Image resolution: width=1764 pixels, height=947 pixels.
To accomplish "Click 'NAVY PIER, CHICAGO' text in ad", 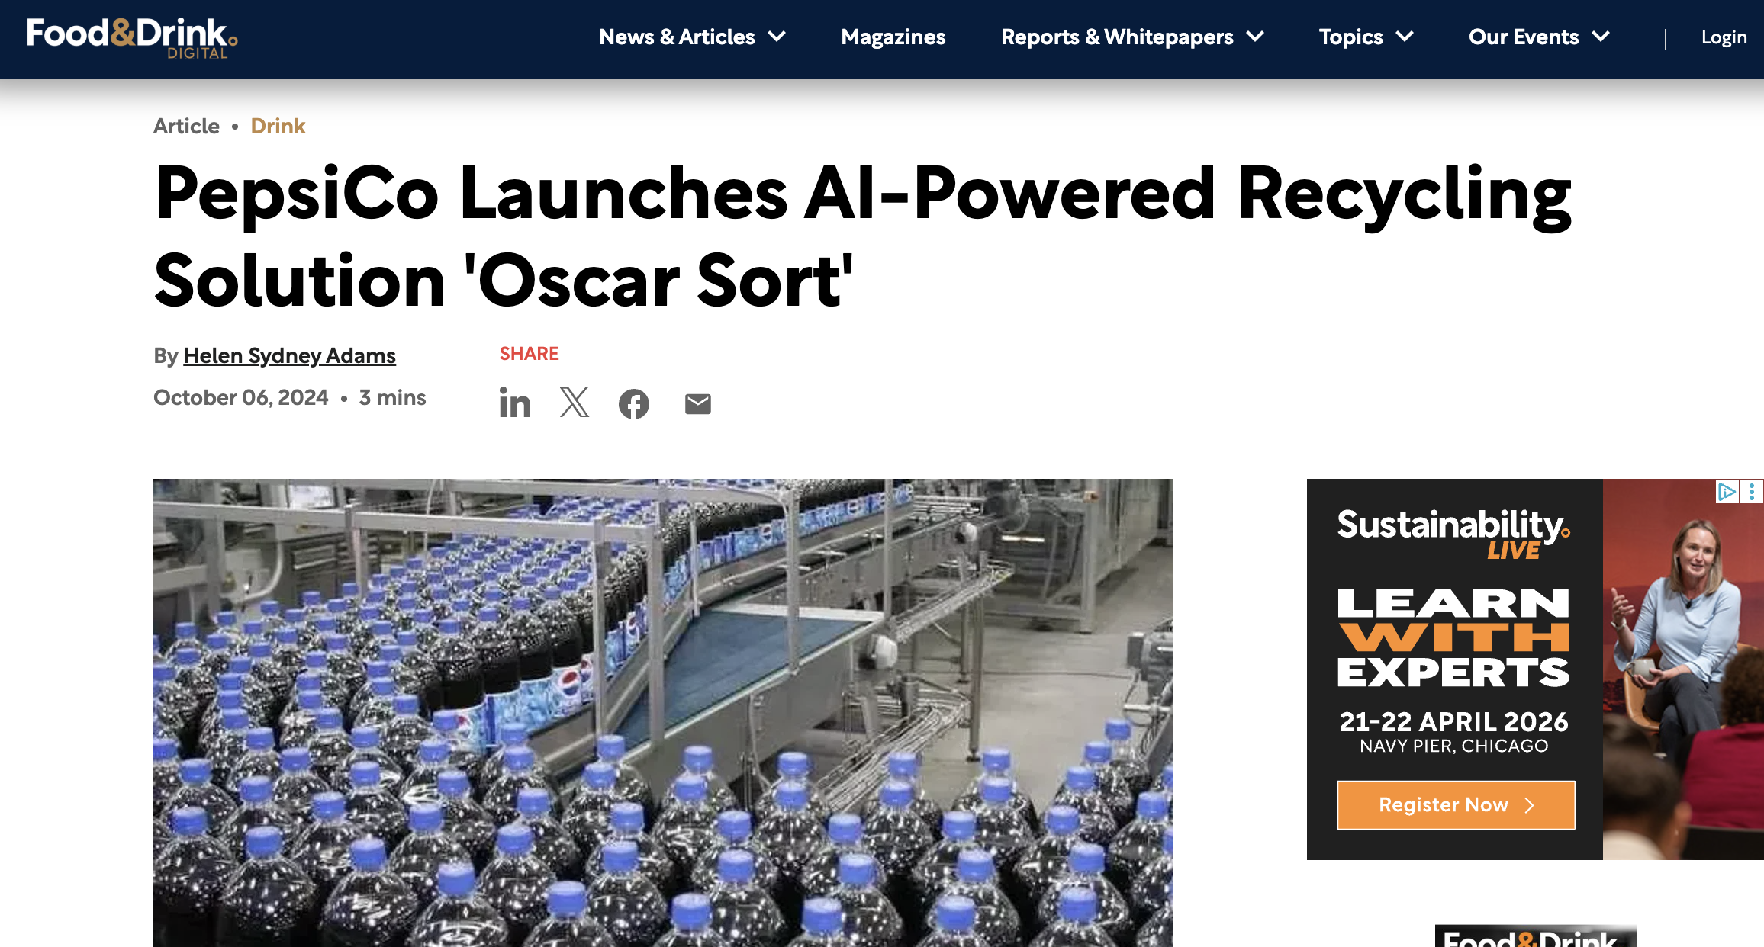I will tap(1453, 746).
